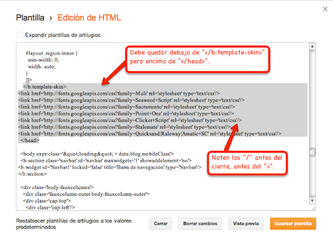The height and width of the screenshot is (239, 333).
Task: Click the Edición de HTML heading
Action: 89,18
